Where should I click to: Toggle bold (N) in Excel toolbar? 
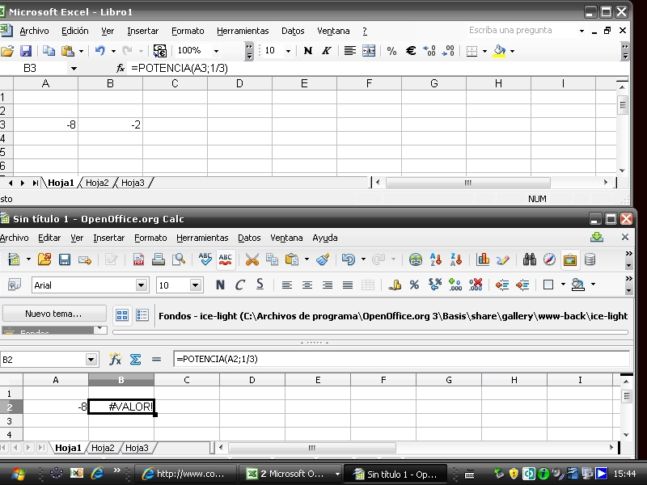(x=308, y=51)
